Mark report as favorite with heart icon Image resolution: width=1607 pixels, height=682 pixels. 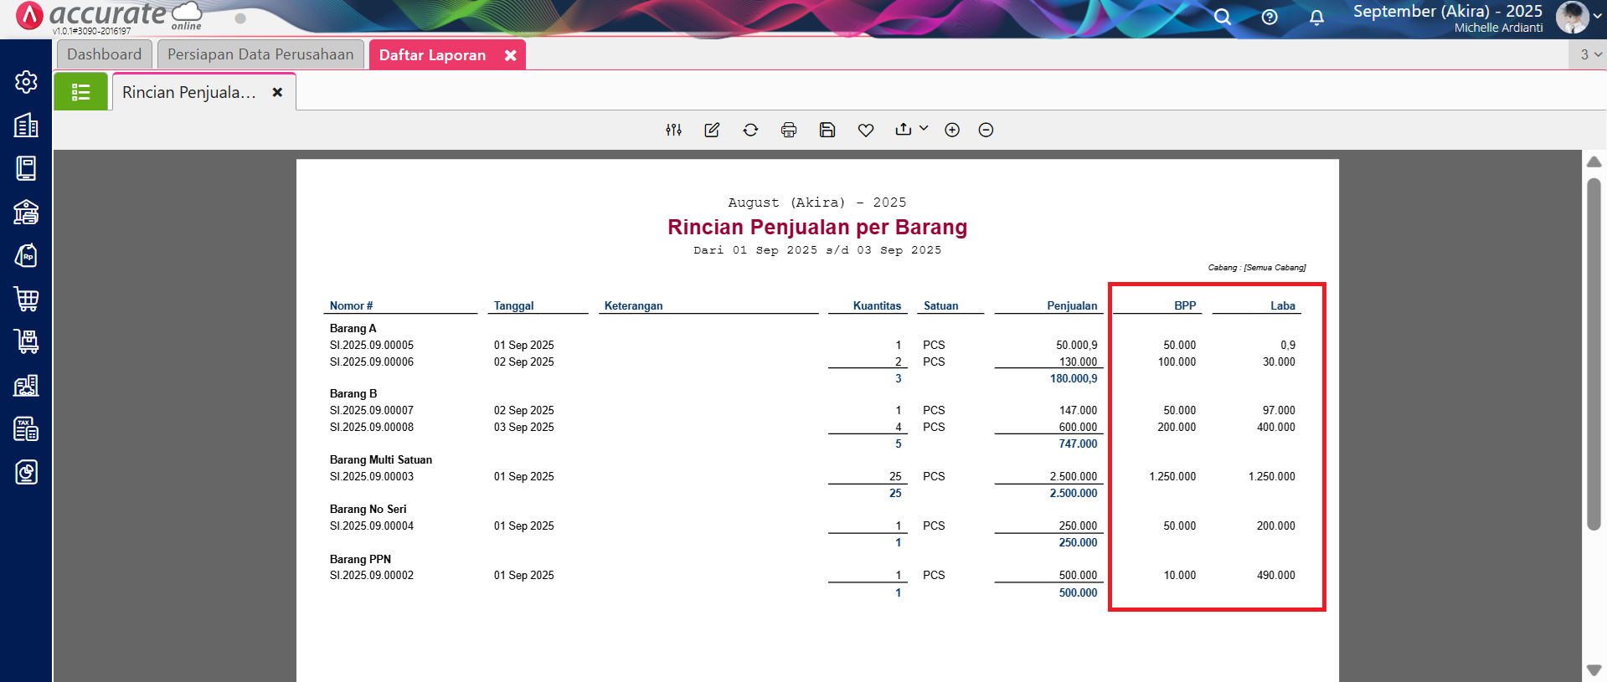click(866, 130)
